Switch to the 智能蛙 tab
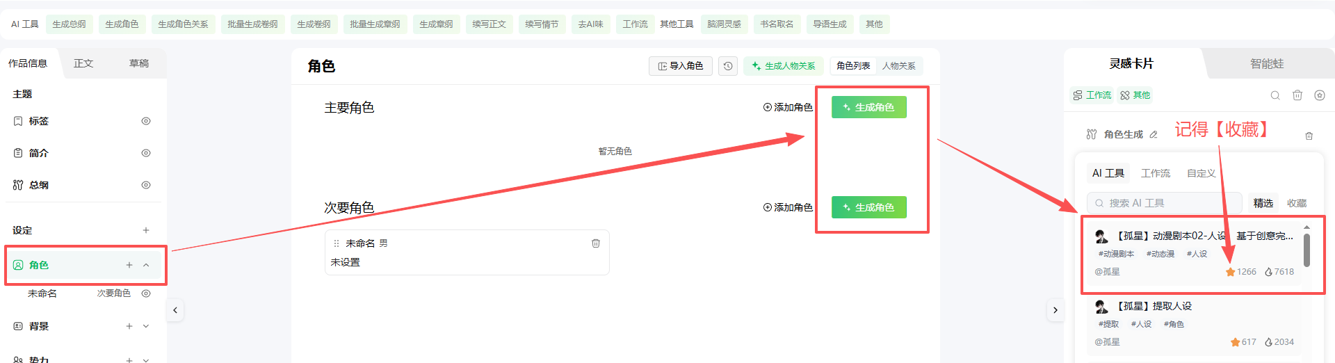 click(1267, 63)
